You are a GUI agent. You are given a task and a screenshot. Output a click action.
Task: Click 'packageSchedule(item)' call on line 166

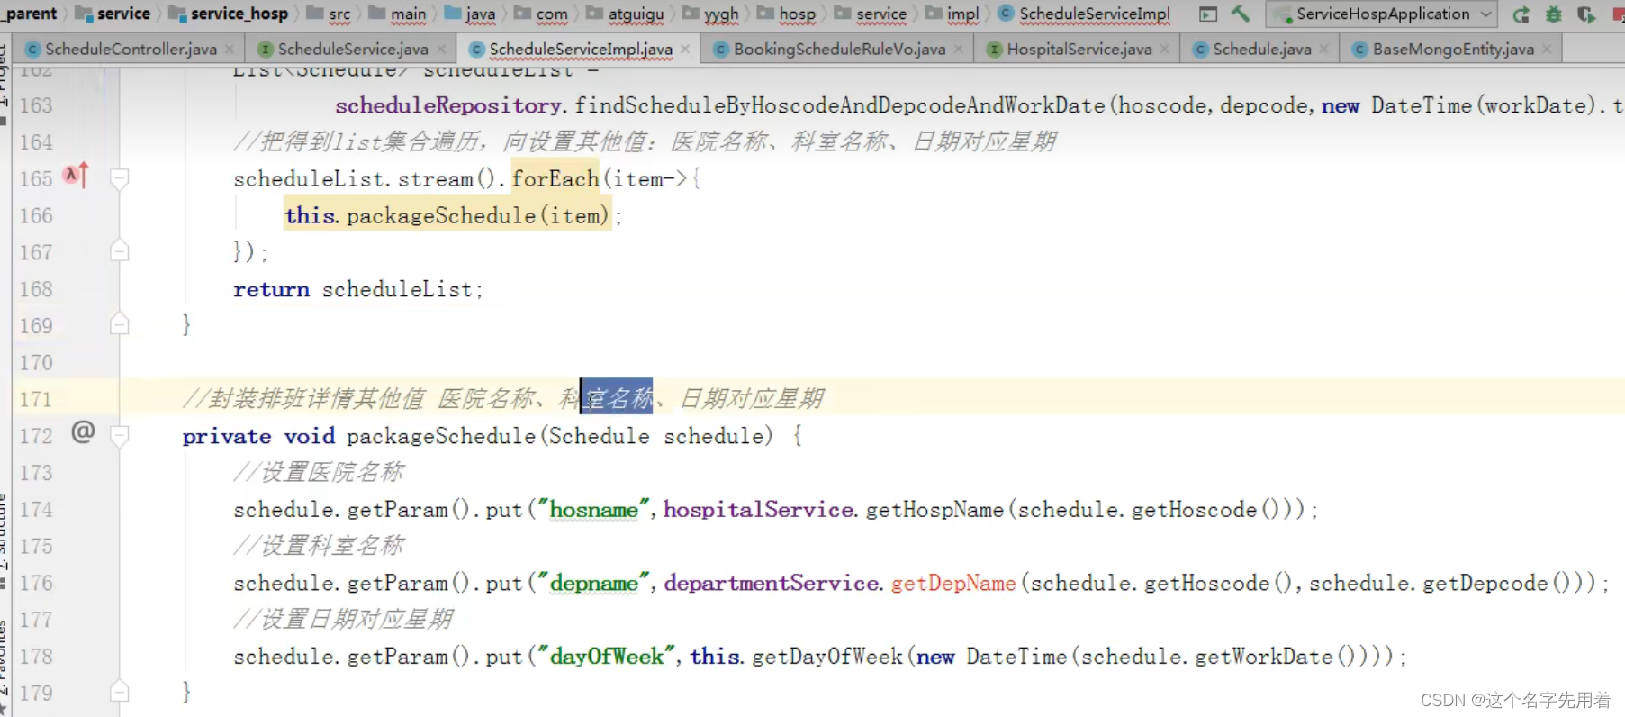pyautogui.click(x=477, y=215)
